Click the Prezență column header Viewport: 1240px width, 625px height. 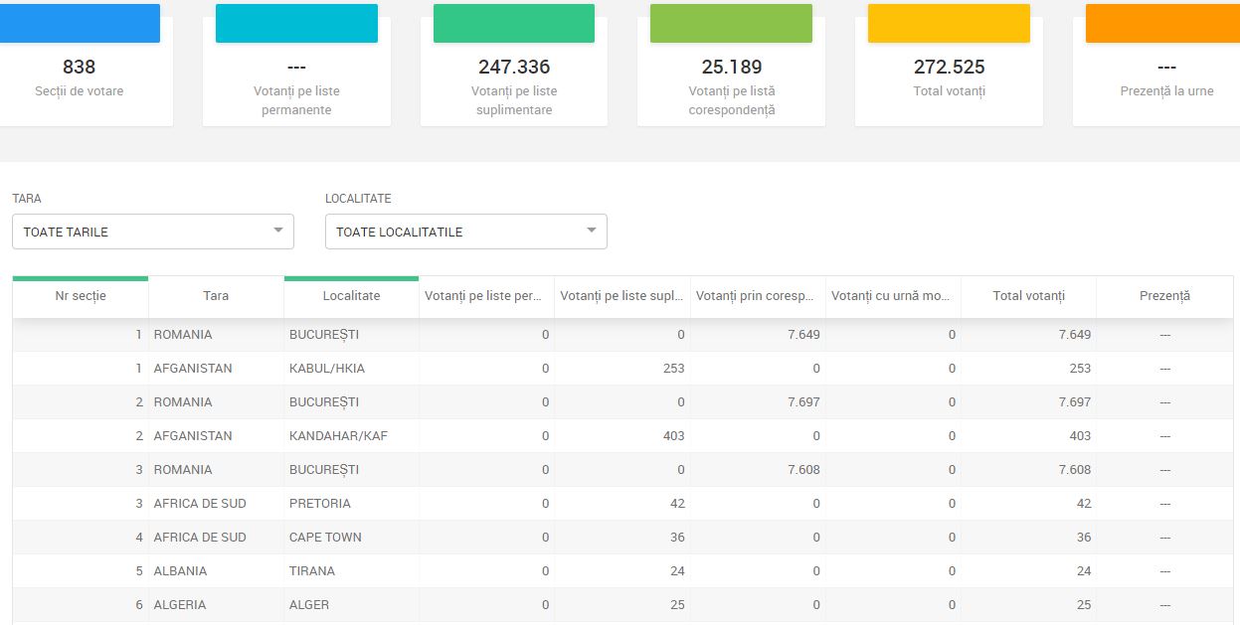coord(1164,296)
